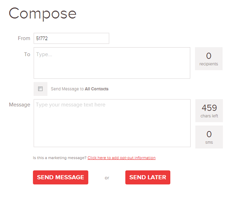This screenshot has width=228, height=207.
Task: Click the Message field label
Action: click(x=20, y=105)
